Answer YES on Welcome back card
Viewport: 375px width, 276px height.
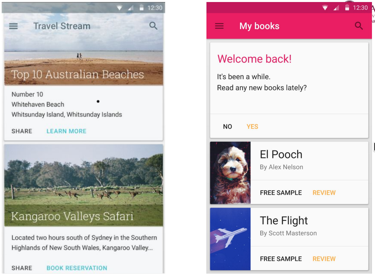(252, 127)
